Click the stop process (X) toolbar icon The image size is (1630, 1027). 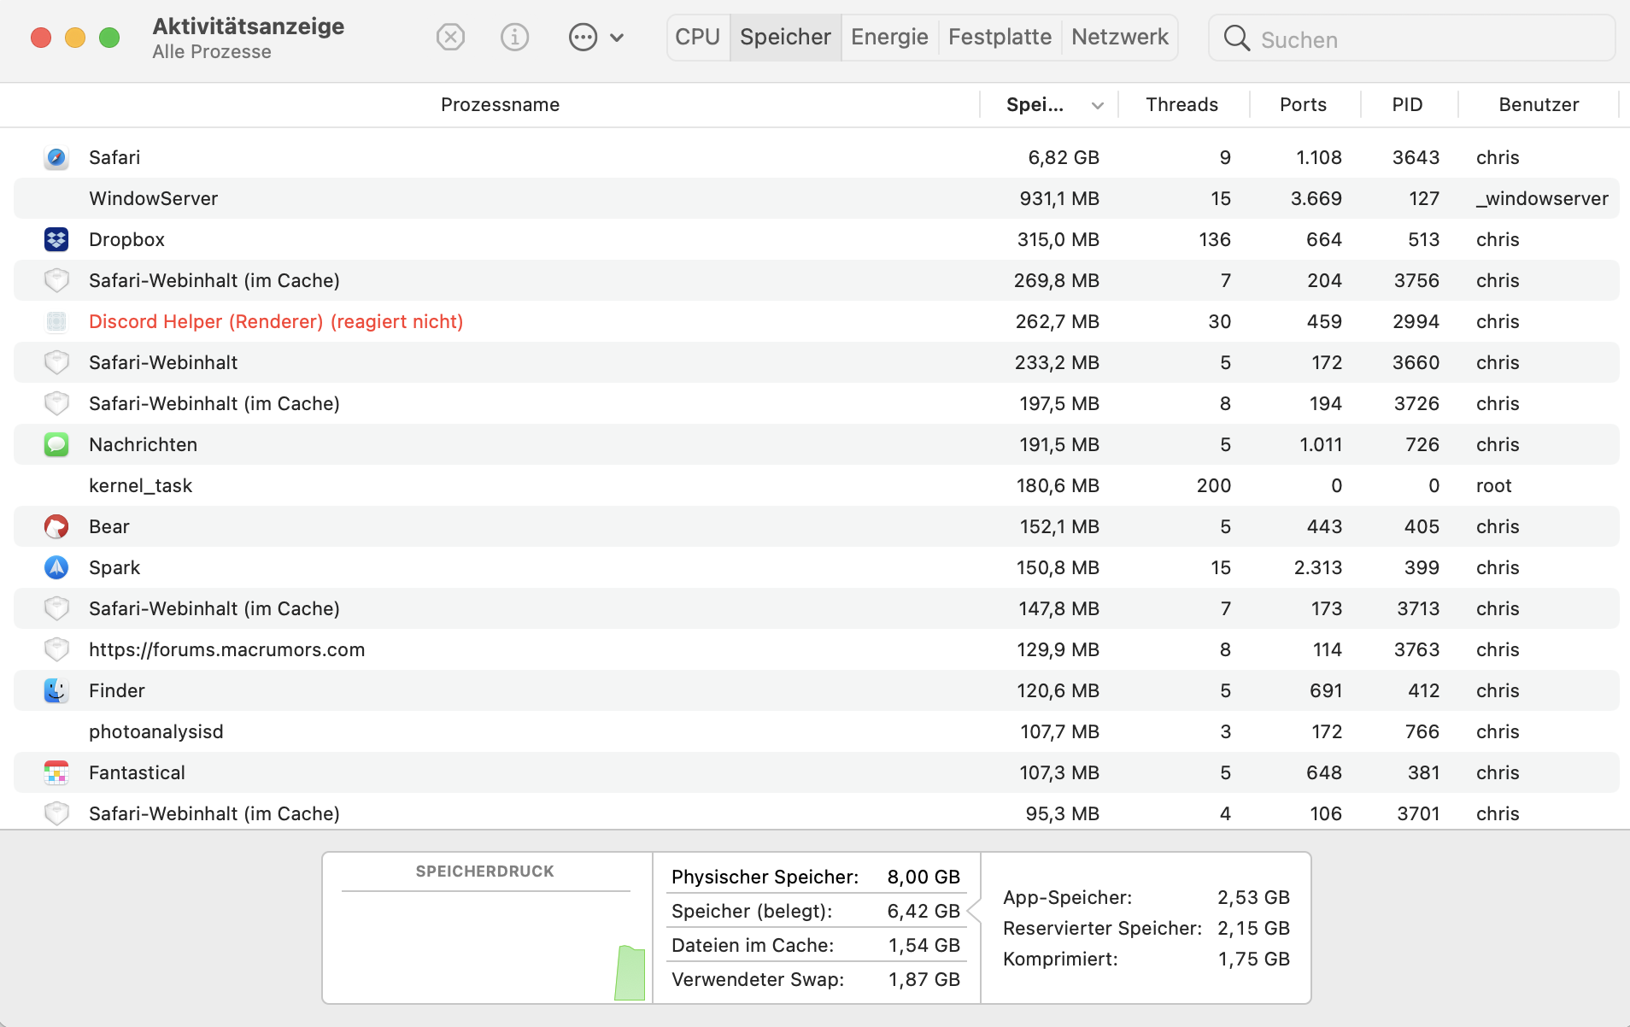450,38
